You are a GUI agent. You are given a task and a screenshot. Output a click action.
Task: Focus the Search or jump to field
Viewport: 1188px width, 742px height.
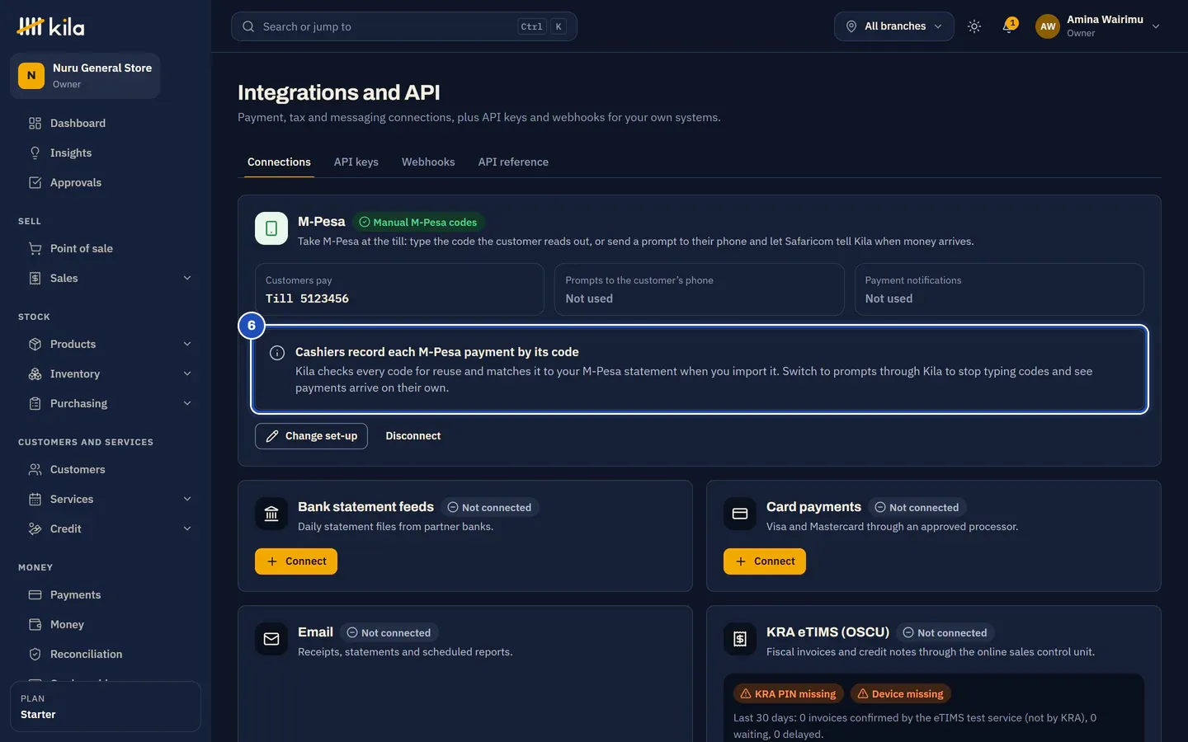coord(404,26)
